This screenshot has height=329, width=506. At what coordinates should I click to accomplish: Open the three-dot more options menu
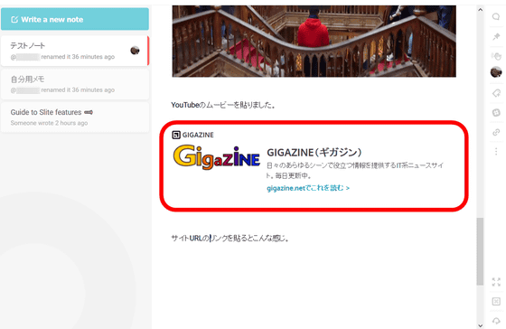tap(496, 151)
